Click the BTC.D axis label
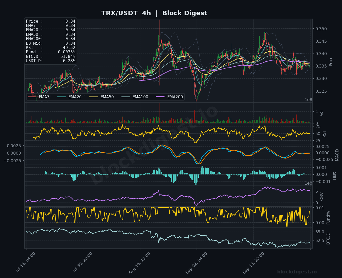This screenshot has width=342, height=278. click(328, 238)
